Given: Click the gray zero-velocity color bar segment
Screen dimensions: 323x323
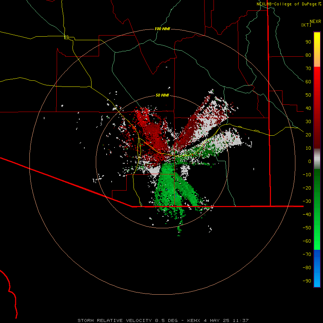Looking at the screenshot, I should click(x=317, y=159).
